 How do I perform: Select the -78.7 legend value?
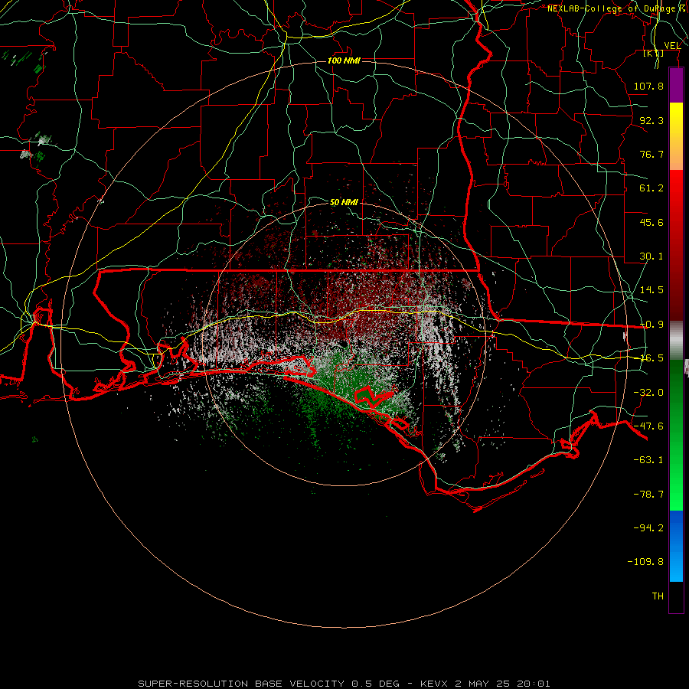pos(648,495)
